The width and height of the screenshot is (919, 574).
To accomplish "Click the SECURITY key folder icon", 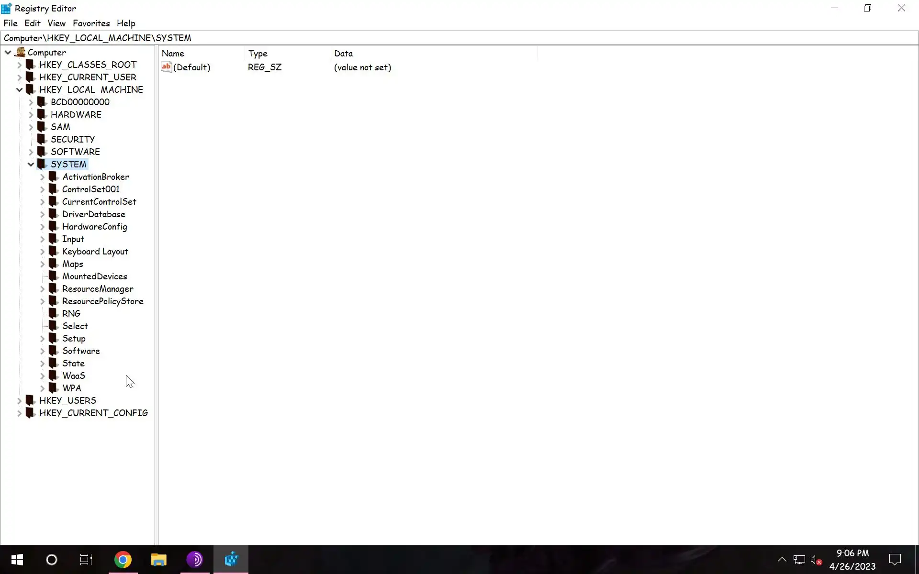I will point(42,139).
